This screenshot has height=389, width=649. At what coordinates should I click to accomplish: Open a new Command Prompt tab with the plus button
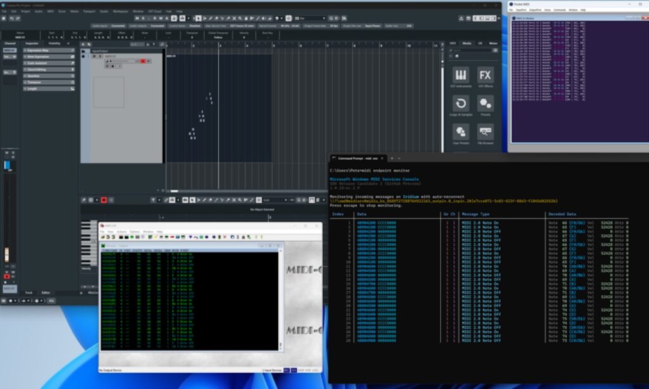click(x=392, y=158)
